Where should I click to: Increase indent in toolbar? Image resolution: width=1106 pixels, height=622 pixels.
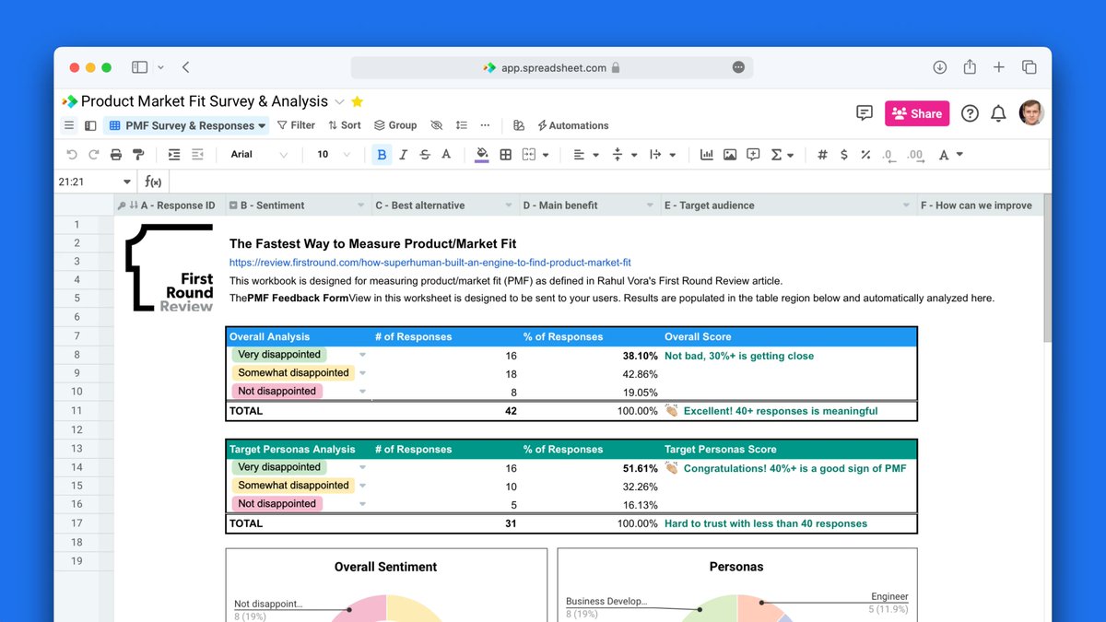point(174,155)
